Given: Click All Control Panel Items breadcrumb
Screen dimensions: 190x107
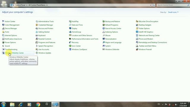Looking at the screenshot, I should coord(37,5).
